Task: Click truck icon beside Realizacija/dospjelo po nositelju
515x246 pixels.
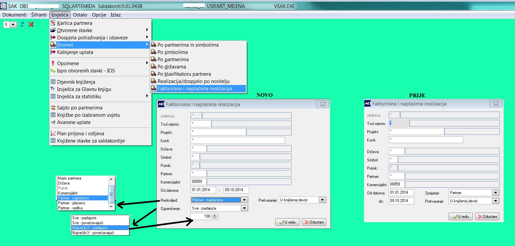Action: [x=154, y=81]
